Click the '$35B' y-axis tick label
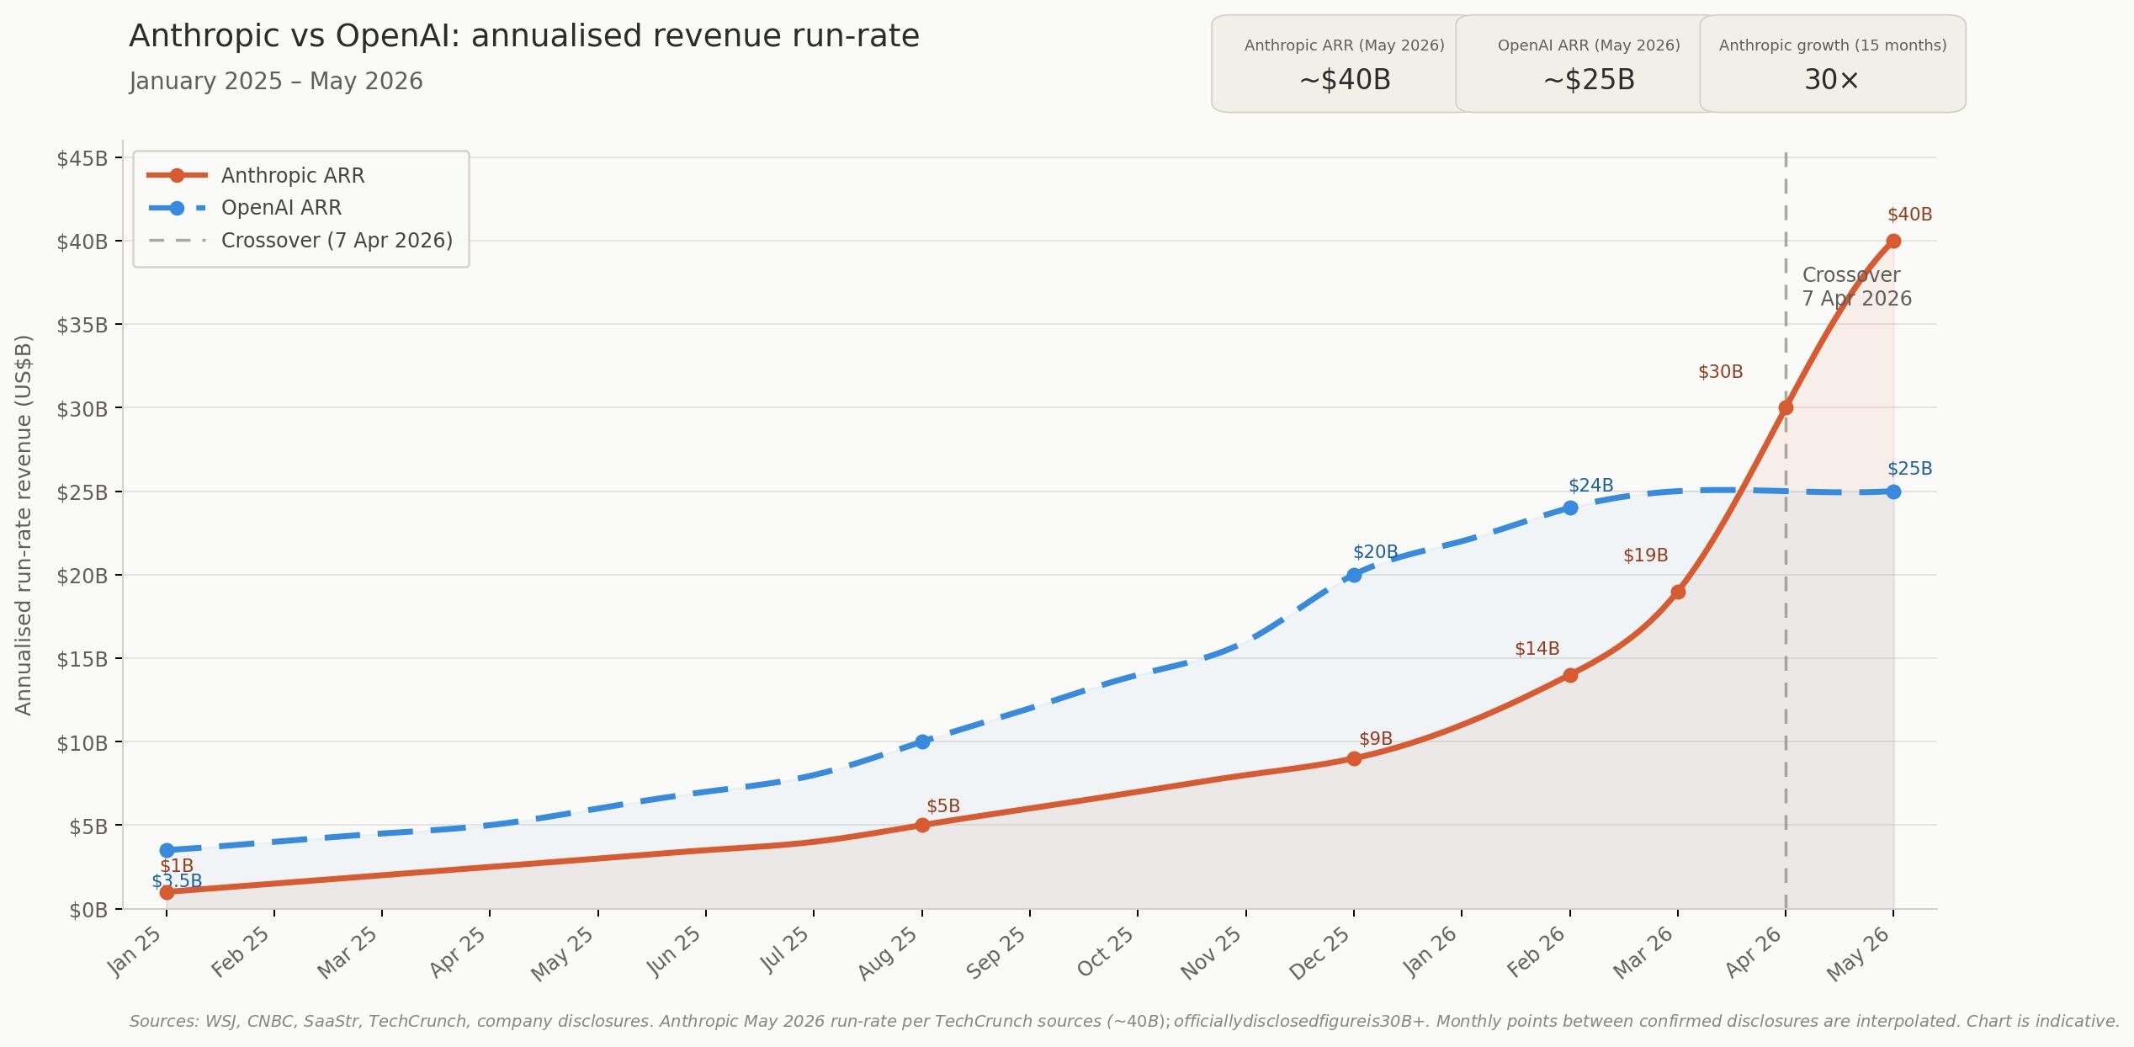 [82, 325]
